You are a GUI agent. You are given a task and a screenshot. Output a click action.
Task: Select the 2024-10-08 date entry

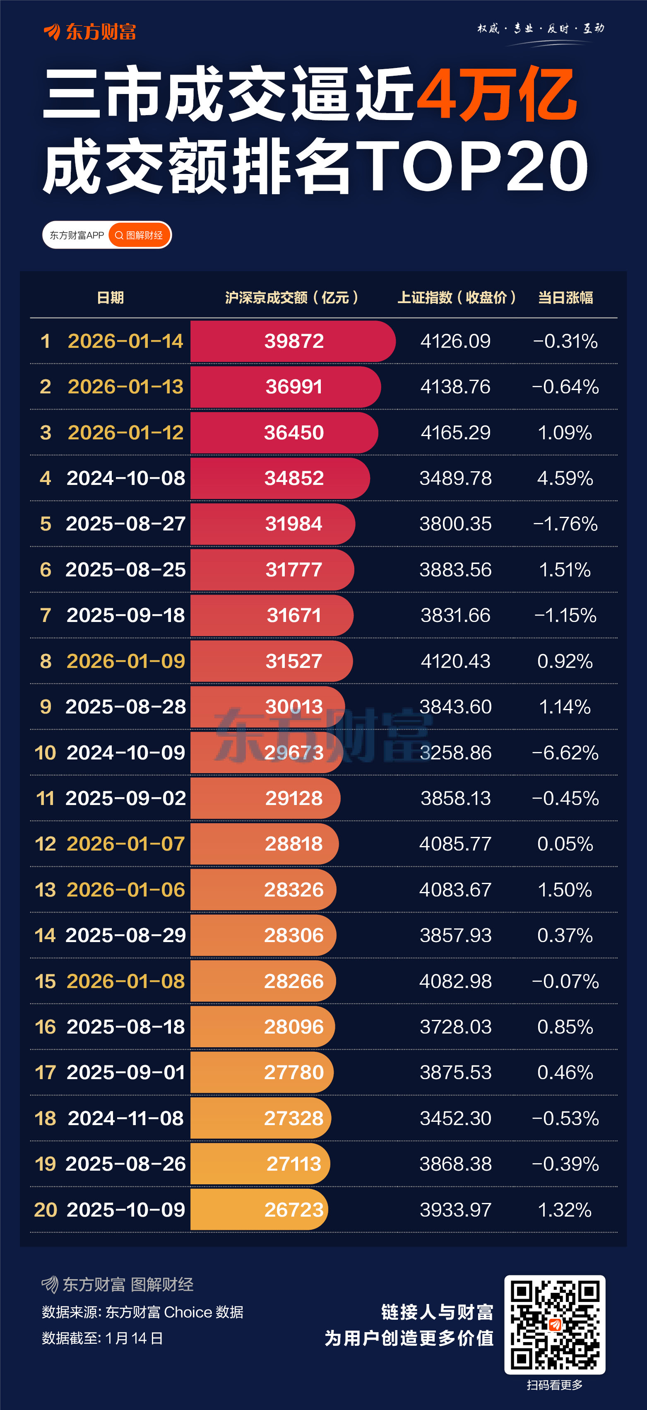tap(125, 478)
